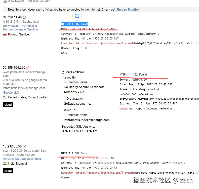Click the Transfer-Encoding: chunked line
The image size is (199, 189).
point(139,89)
